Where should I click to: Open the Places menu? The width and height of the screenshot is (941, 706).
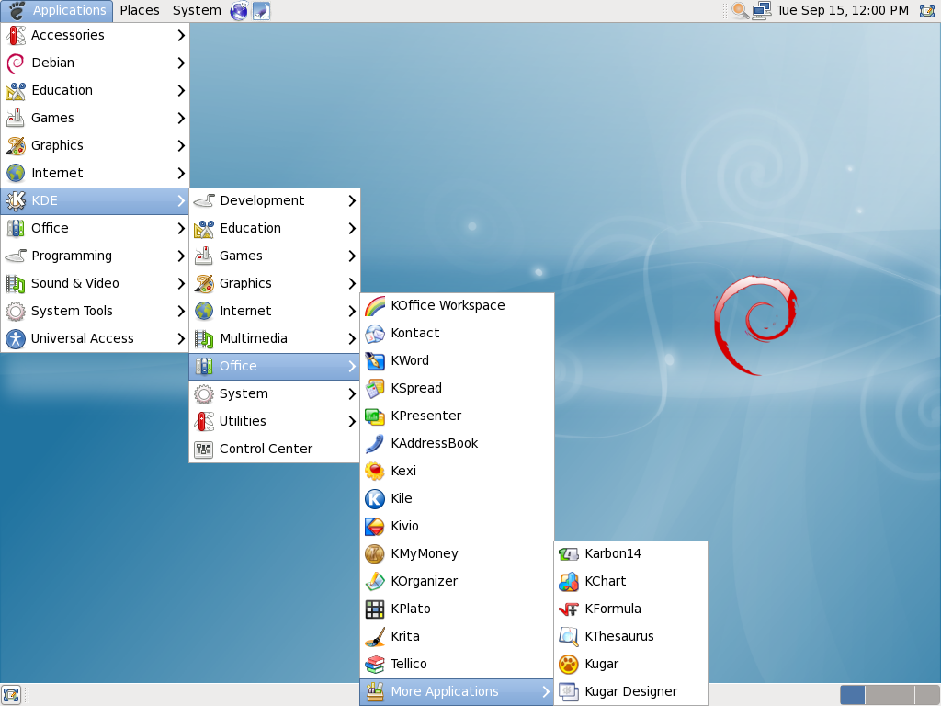point(140,10)
